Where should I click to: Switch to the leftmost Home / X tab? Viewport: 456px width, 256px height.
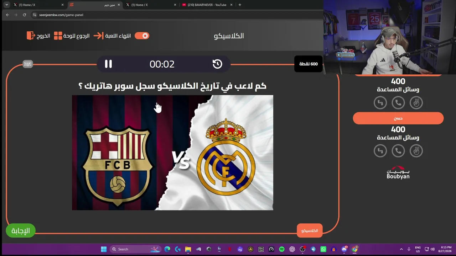click(38, 5)
